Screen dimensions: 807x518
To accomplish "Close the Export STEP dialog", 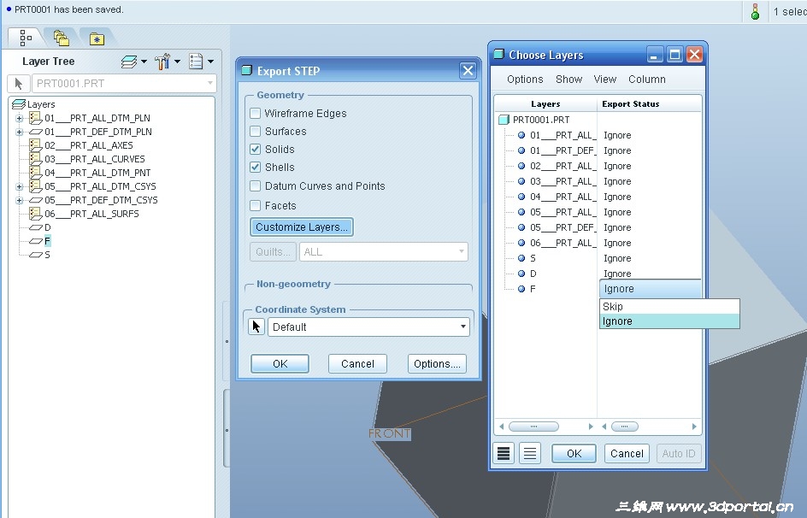I will [468, 70].
